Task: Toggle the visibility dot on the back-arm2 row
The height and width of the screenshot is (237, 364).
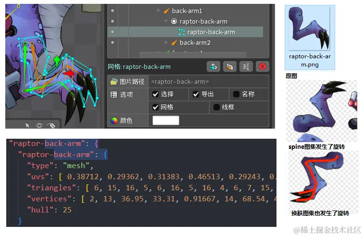Action: (113, 42)
